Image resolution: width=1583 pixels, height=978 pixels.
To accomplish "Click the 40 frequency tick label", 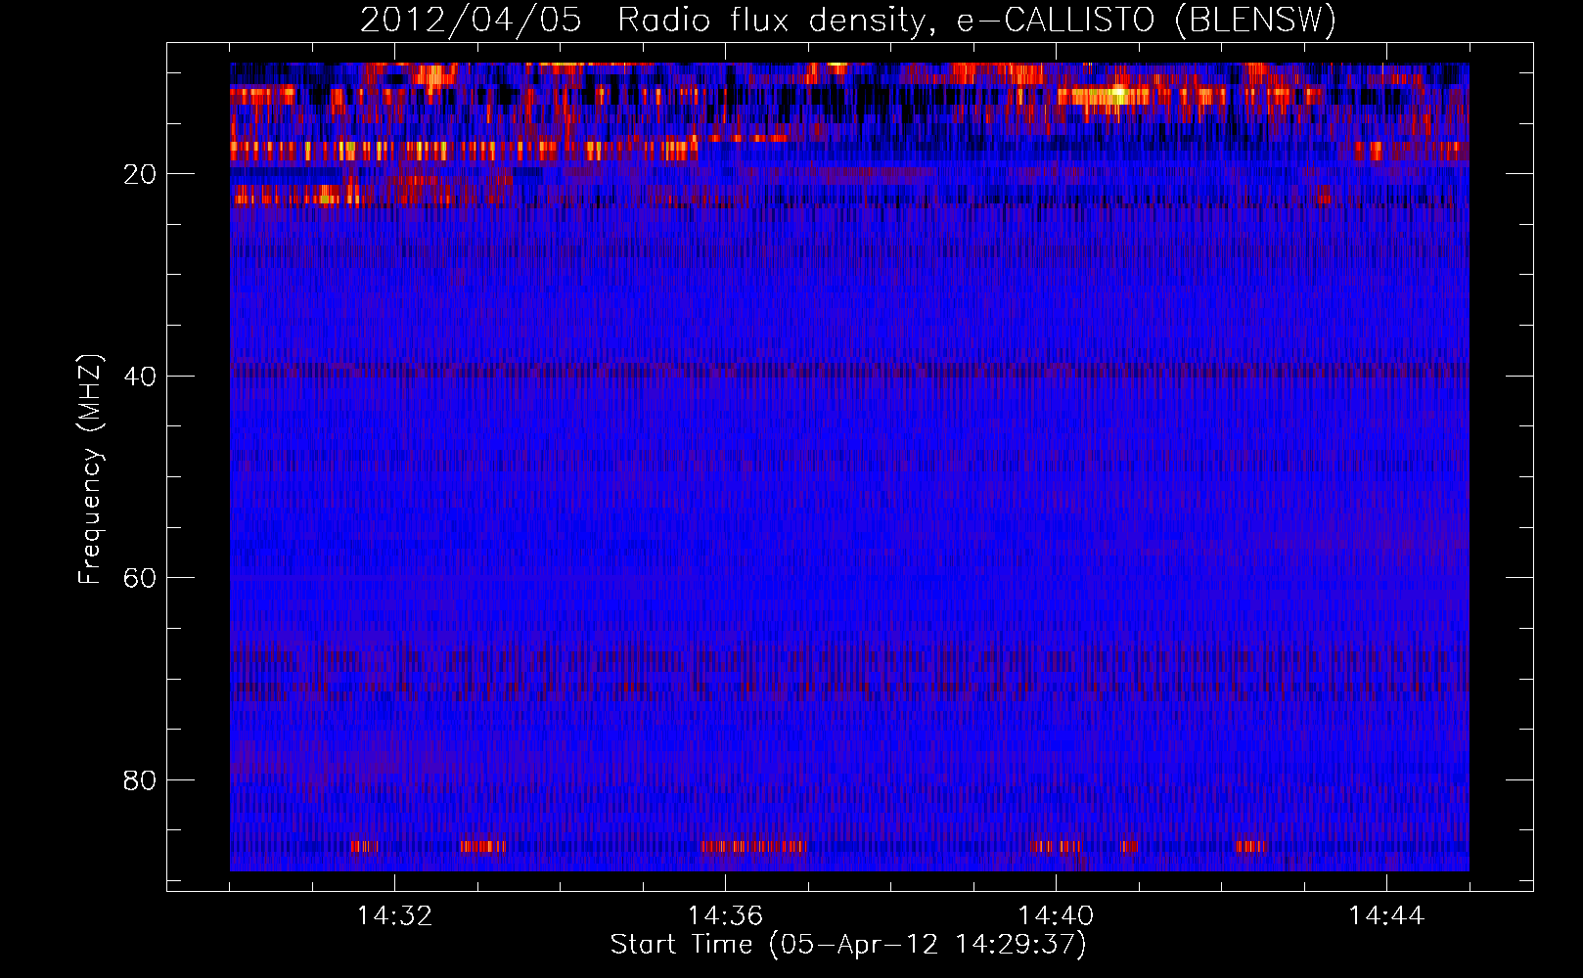I will [x=141, y=376].
